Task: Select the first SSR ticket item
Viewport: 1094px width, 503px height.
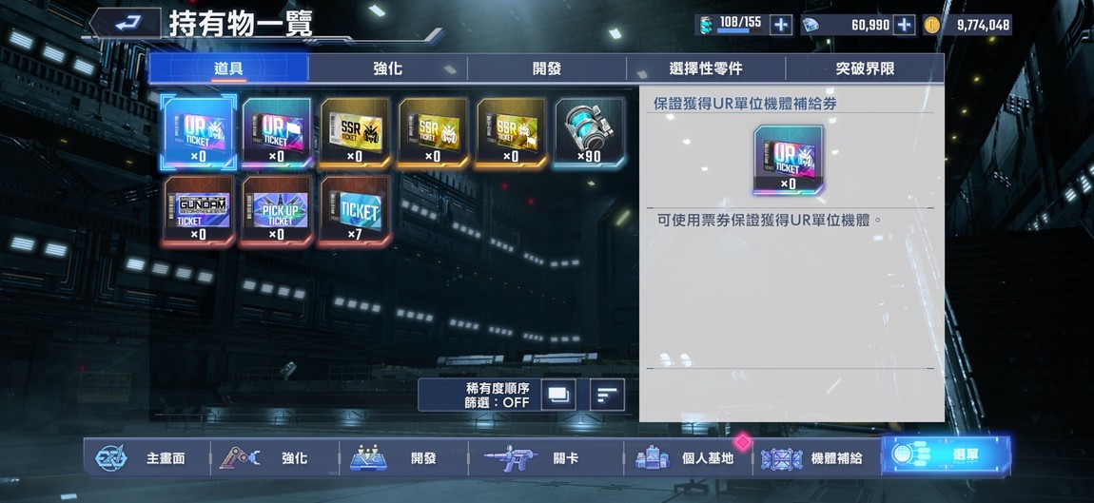Action: click(355, 132)
